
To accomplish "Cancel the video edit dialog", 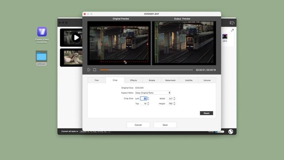I will click(138, 125).
